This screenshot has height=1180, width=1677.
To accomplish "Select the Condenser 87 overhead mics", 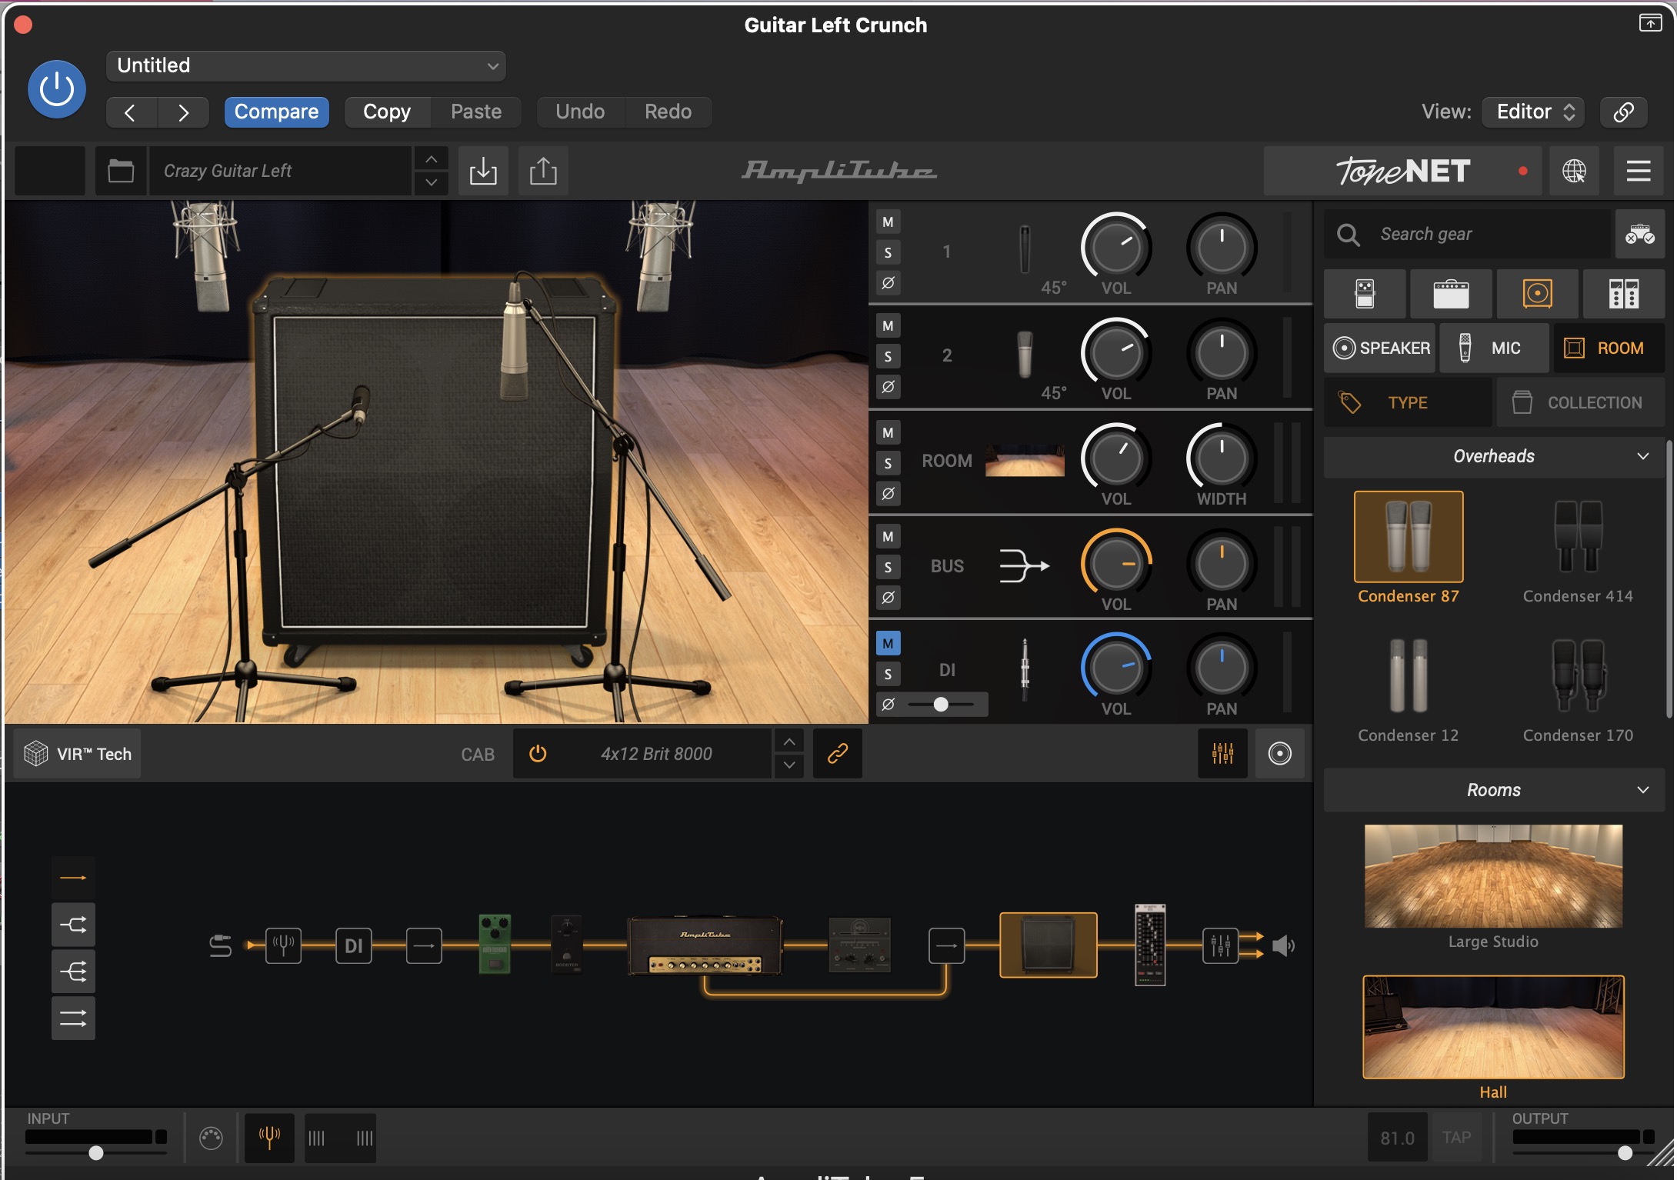I will pyautogui.click(x=1408, y=537).
